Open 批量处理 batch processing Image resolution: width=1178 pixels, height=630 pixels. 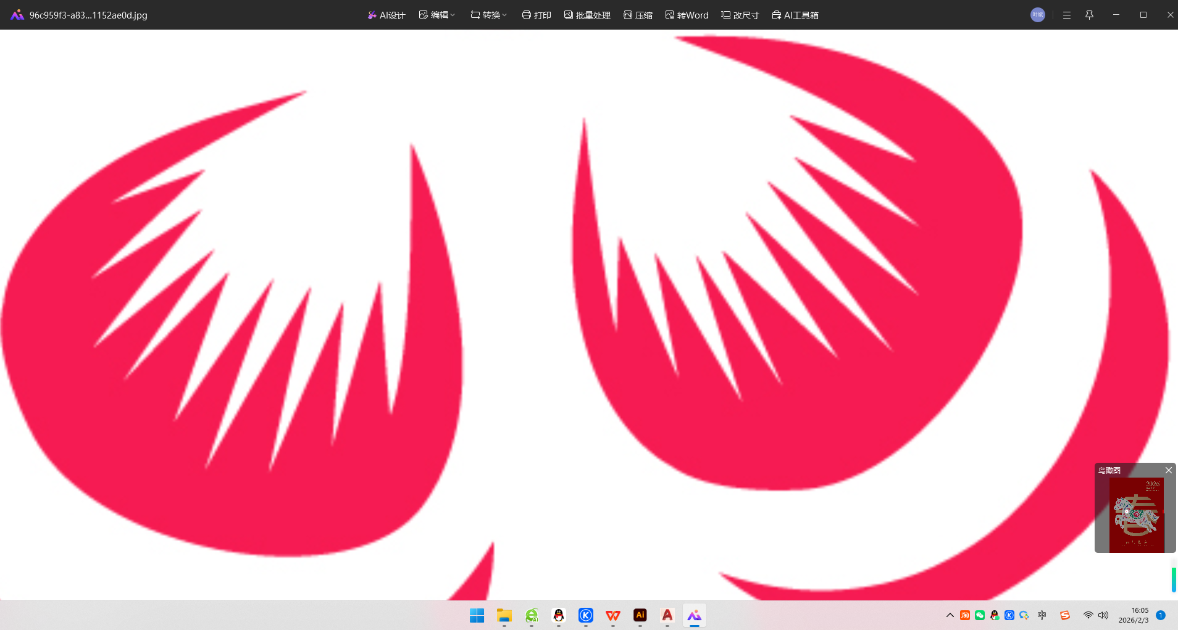pos(587,15)
